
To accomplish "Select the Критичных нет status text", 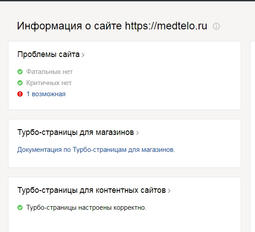I will 49,83.
